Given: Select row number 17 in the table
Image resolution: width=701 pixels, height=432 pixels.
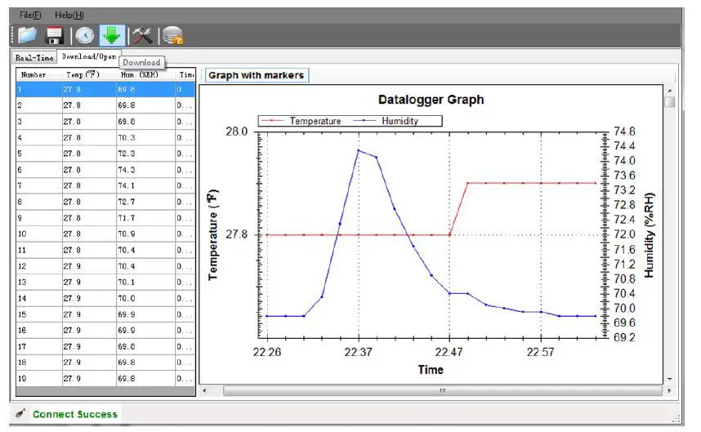Looking at the screenshot, I should [x=105, y=347].
